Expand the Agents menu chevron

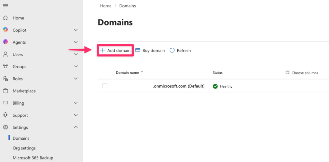click(x=76, y=42)
